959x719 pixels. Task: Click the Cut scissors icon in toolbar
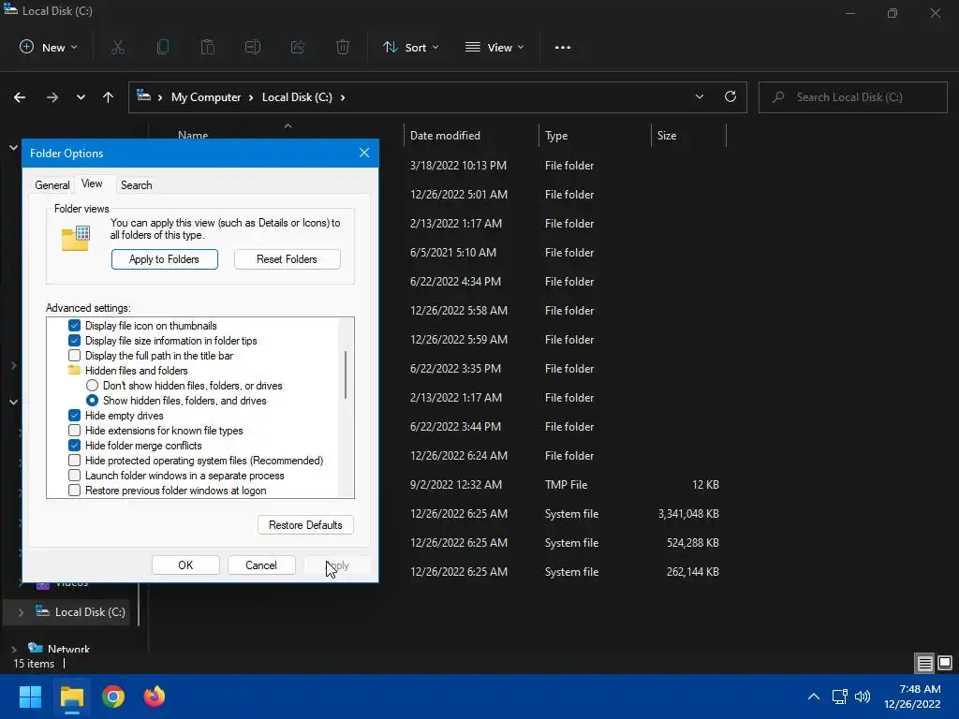(x=118, y=47)
